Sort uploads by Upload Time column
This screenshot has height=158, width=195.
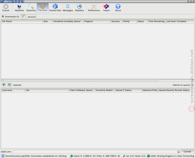point(119,90)
